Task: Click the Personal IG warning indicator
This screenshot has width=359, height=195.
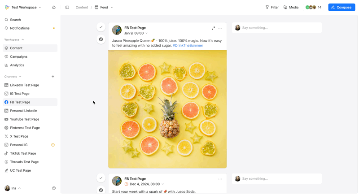Action: point(53,145)
